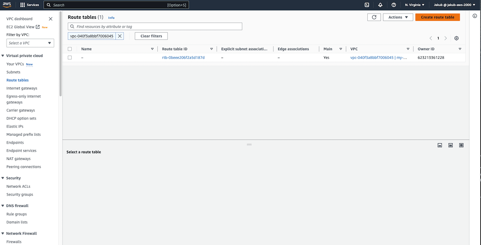
Task: Open Security groups in the sidebar
Action: pos(20,194)
